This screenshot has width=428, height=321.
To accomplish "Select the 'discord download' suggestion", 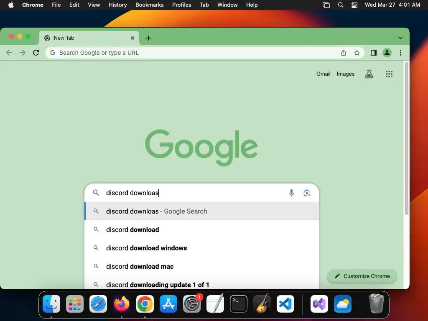I will (x=202, y=229).
